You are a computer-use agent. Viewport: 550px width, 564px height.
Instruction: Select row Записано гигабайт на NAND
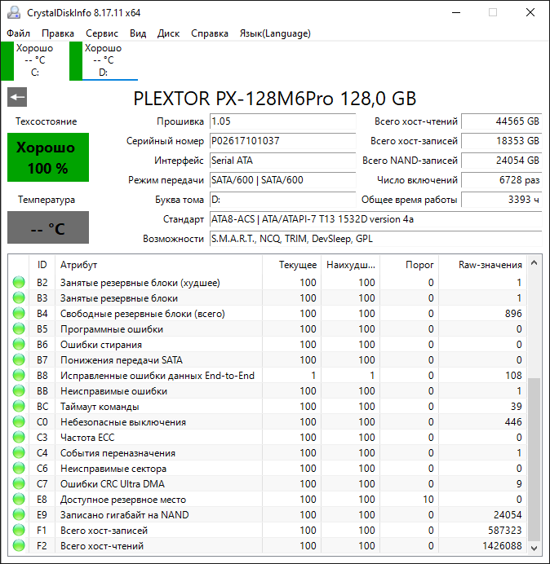[268, 514]
